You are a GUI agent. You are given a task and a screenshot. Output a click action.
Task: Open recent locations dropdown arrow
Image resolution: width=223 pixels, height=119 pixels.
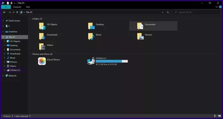(x=14, y=12)
